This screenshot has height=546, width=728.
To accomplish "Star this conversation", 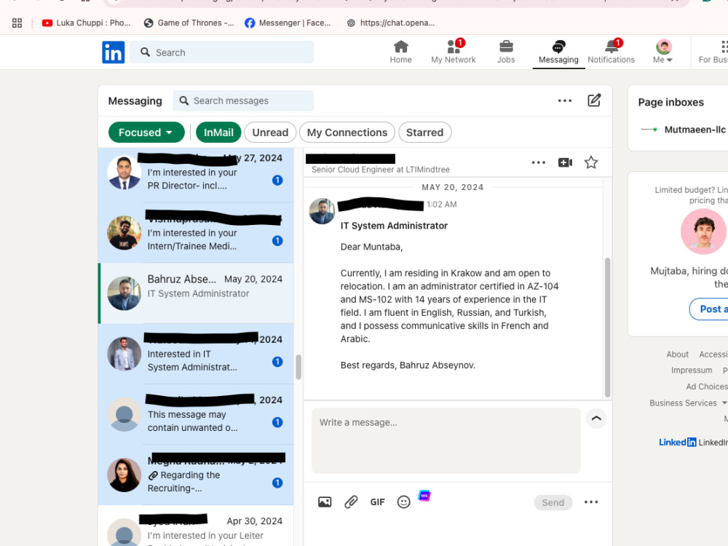I will (591, 162).
